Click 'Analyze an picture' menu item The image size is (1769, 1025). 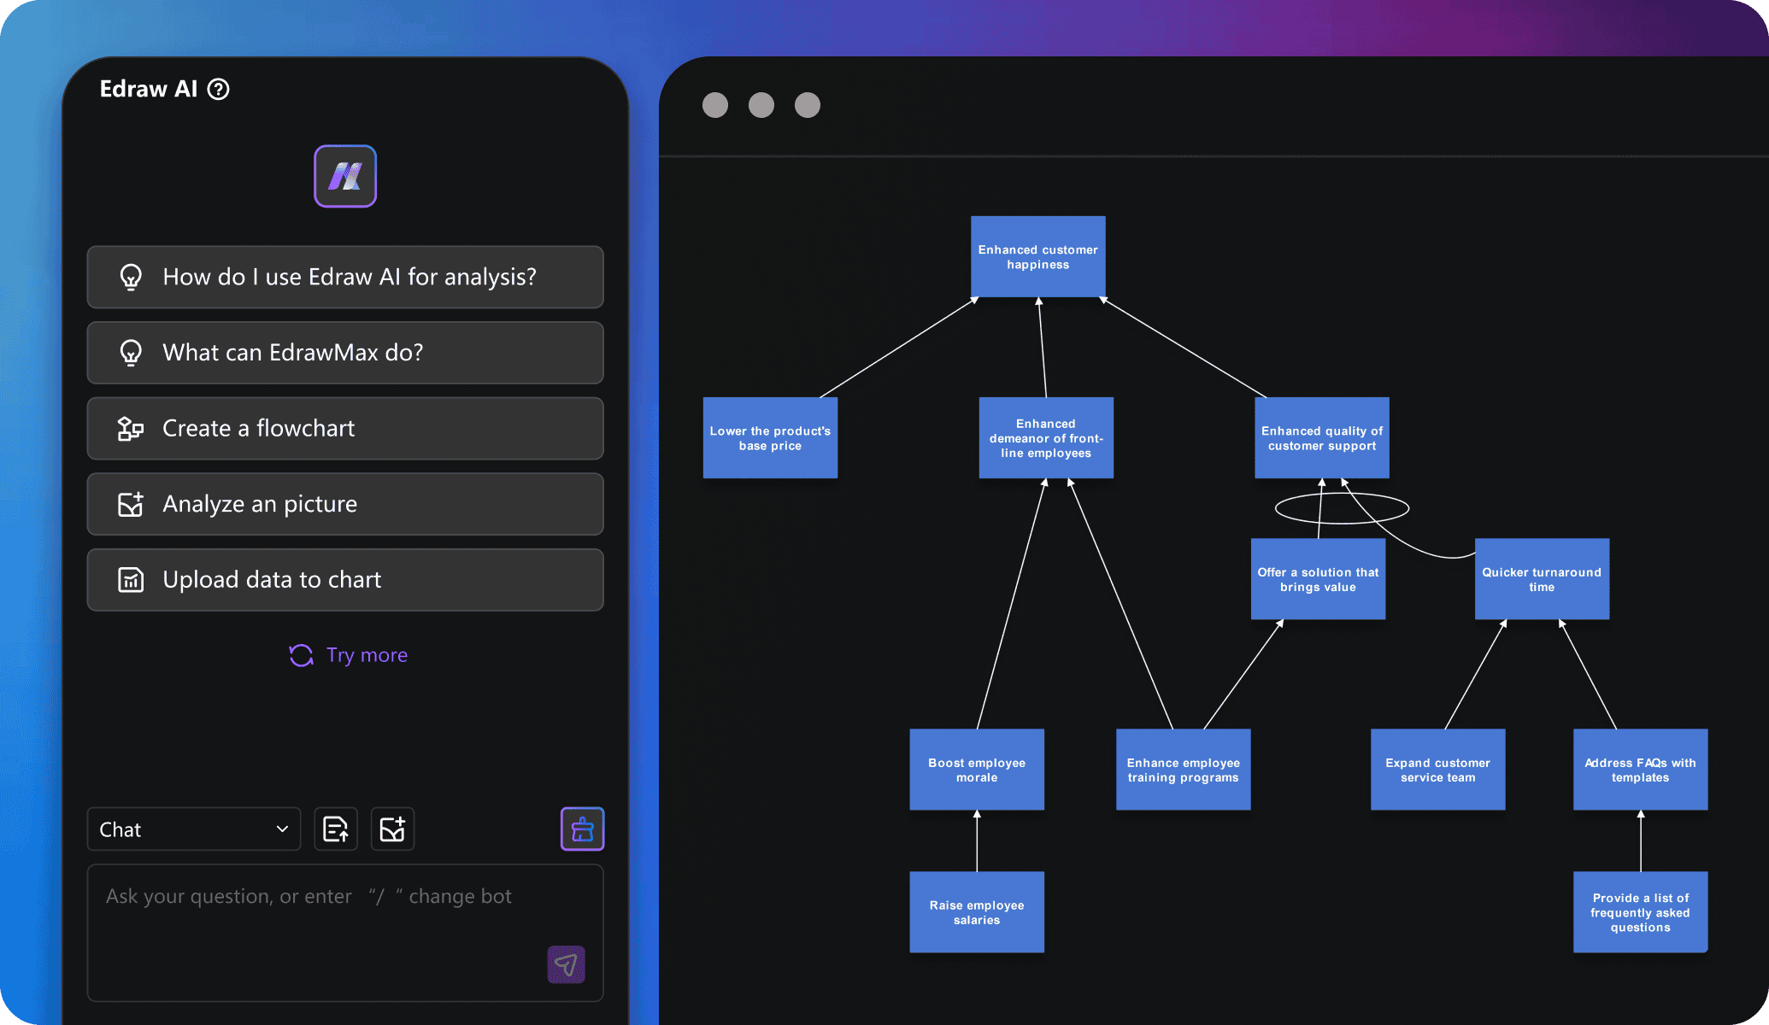coord(345,503)
